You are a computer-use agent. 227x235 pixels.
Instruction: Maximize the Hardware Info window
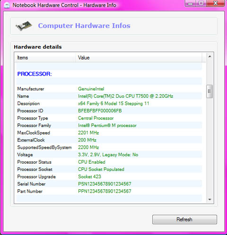(201, 3)
